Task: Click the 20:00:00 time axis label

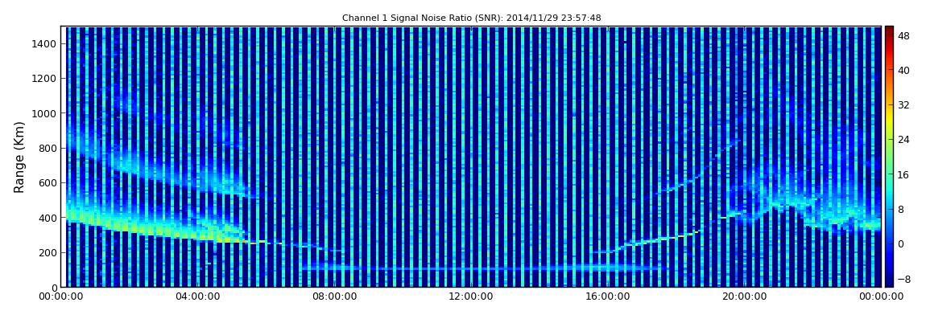Action: coord(745,297)
